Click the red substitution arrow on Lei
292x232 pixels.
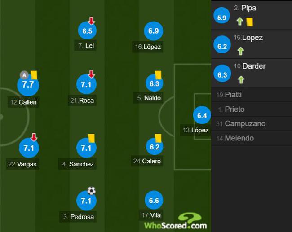coord(91,21)
